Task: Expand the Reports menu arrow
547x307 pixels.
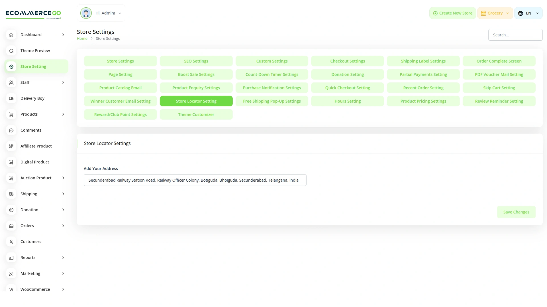Action: click(x=63, y=258)
